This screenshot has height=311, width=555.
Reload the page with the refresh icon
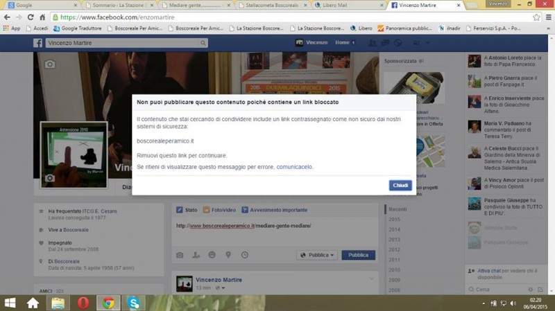click(31, 17)
